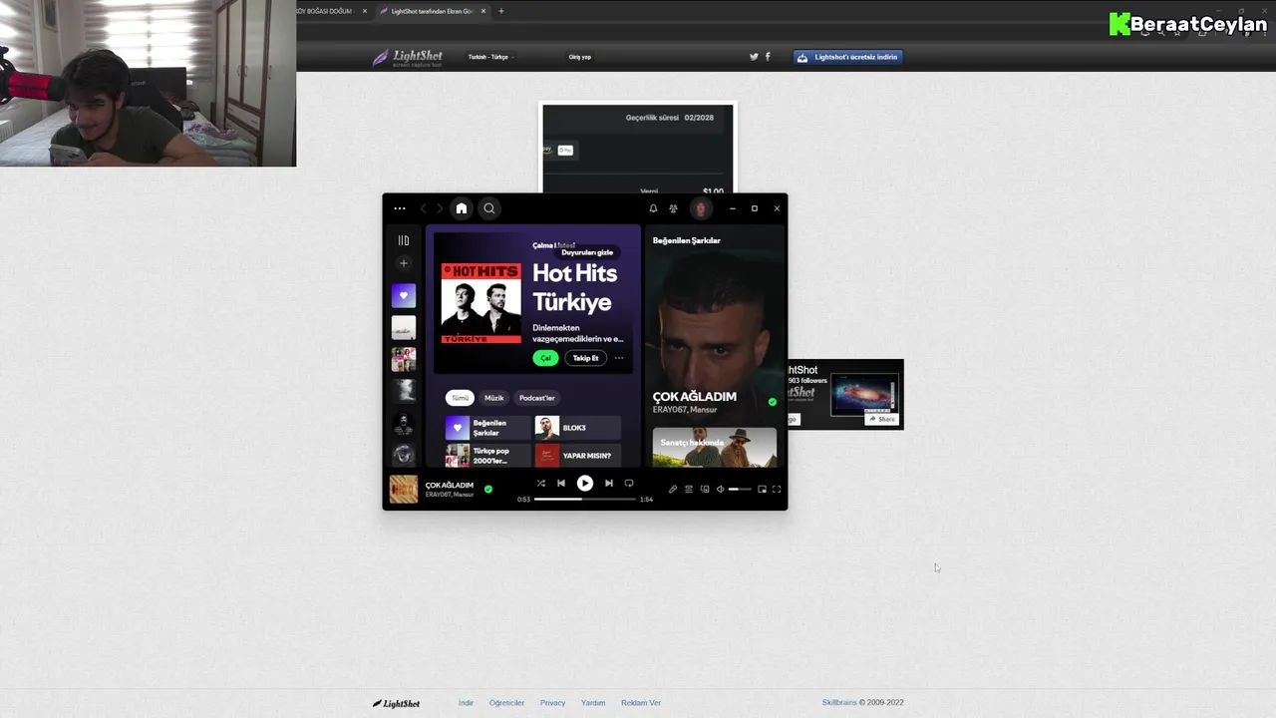Click ERAY067, Mansur artist text in right panel

coord(685,410)
